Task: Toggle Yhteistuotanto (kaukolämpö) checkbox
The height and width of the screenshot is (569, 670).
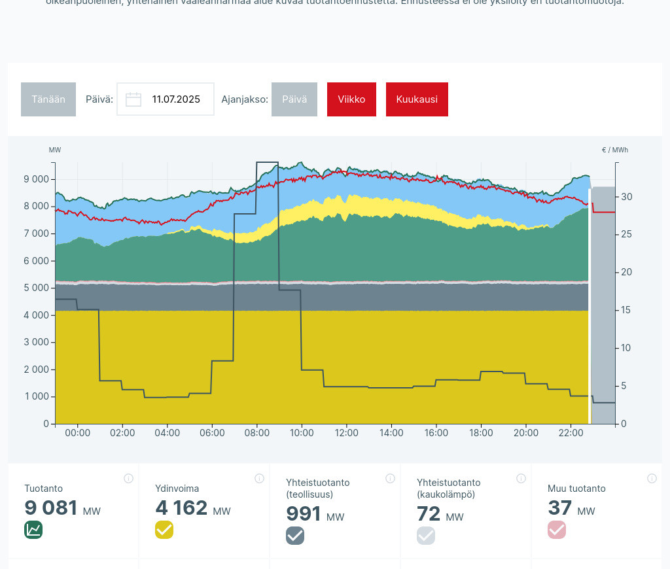Action: click(426, 536)
